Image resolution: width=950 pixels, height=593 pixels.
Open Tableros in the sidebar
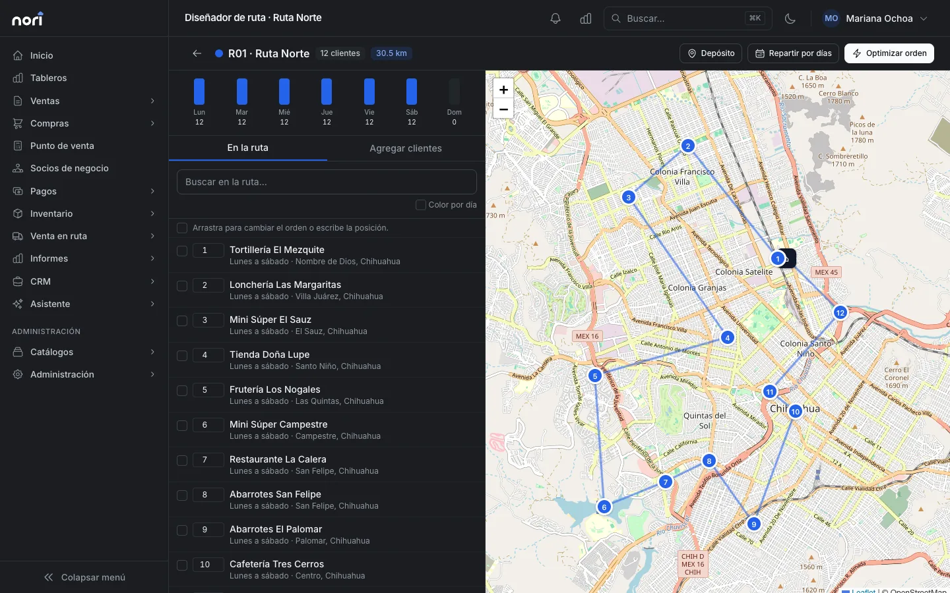coord(84,78)
